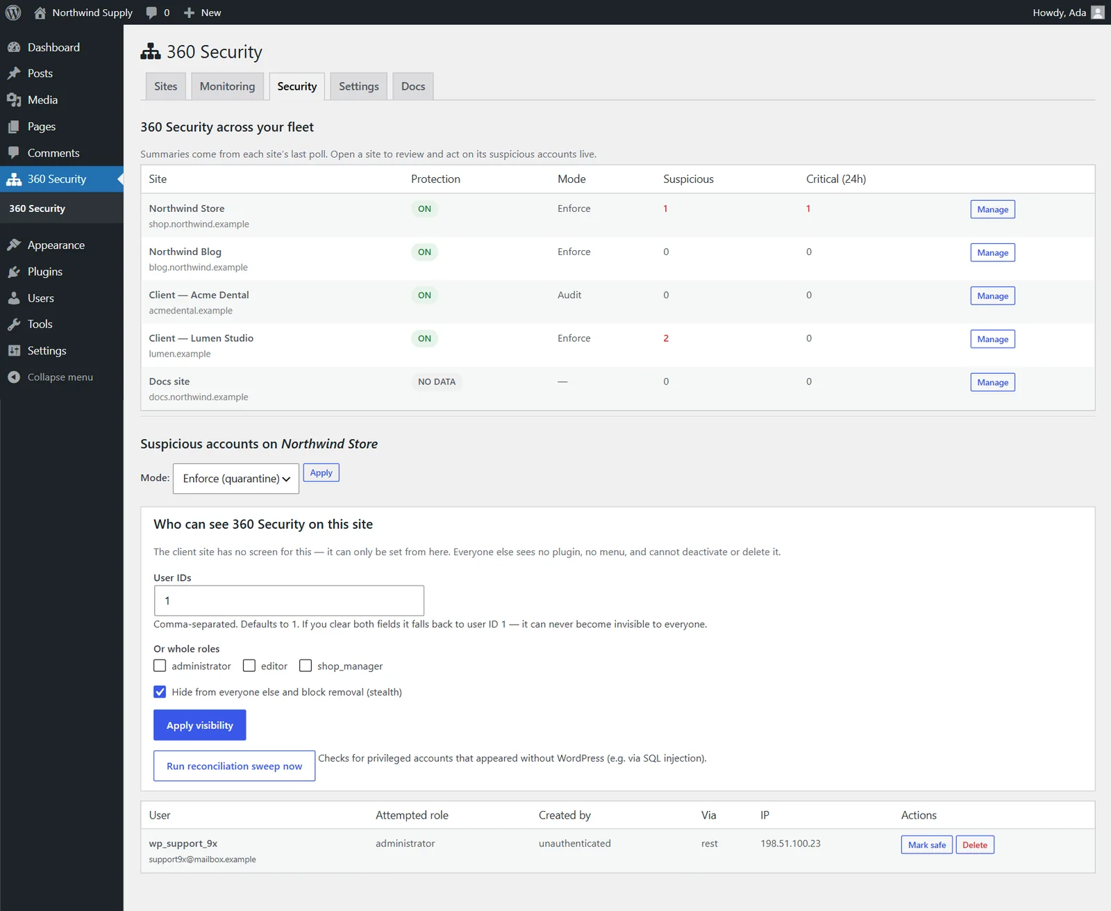Click the Appearance paintbrush icon
Viewport: 1111px width, 911px height.
point(14,245)
